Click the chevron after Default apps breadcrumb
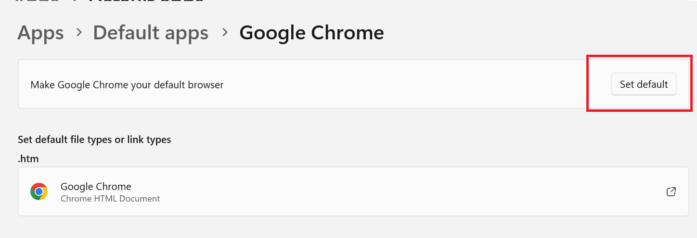The height and width of the screenshot is (238, 697). 224,33
